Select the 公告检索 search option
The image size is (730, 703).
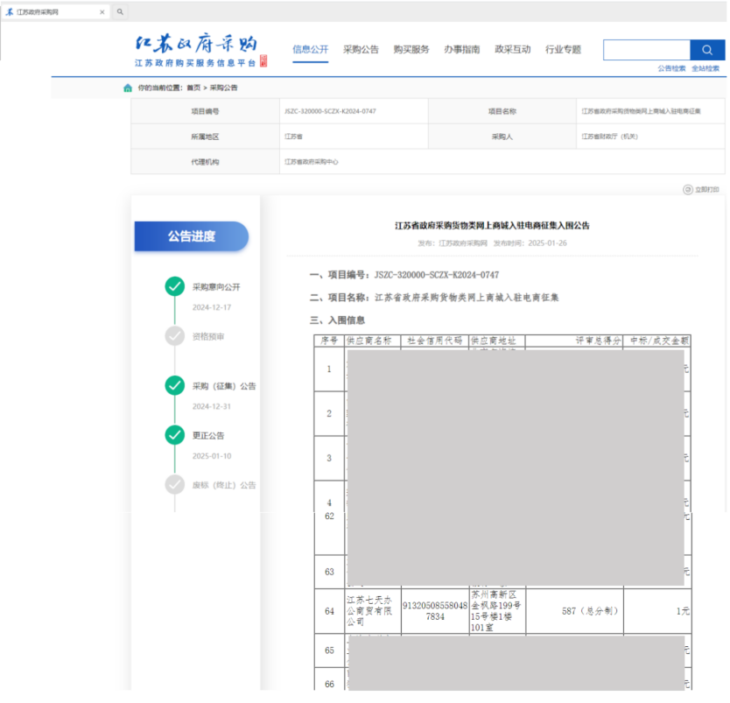671,68
